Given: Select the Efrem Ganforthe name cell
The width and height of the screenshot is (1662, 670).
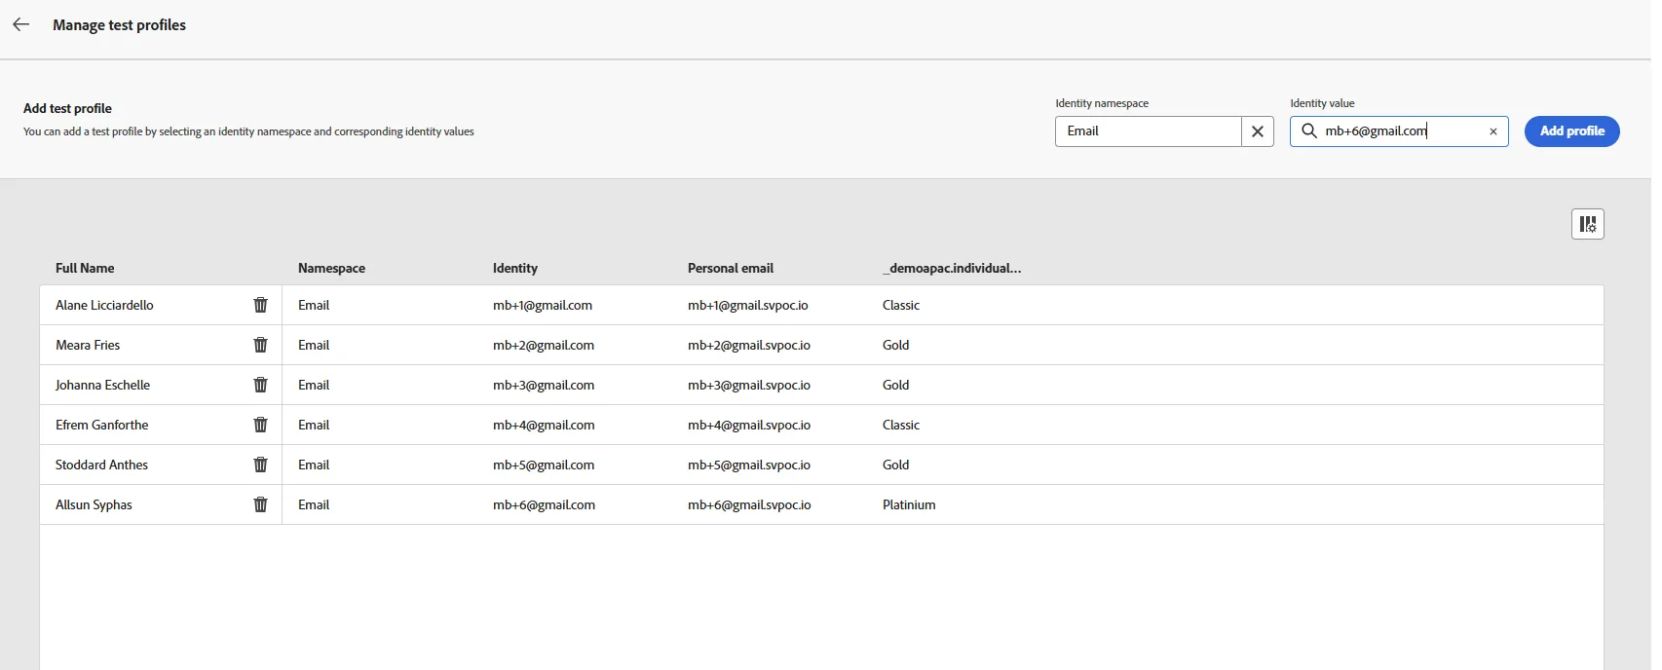Looking at the screenshot, I should coord(101,425).
